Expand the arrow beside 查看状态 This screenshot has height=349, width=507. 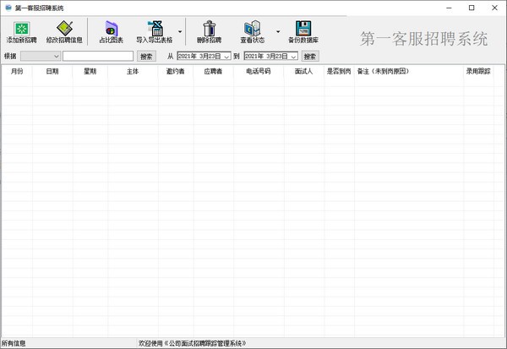[278, 32]
